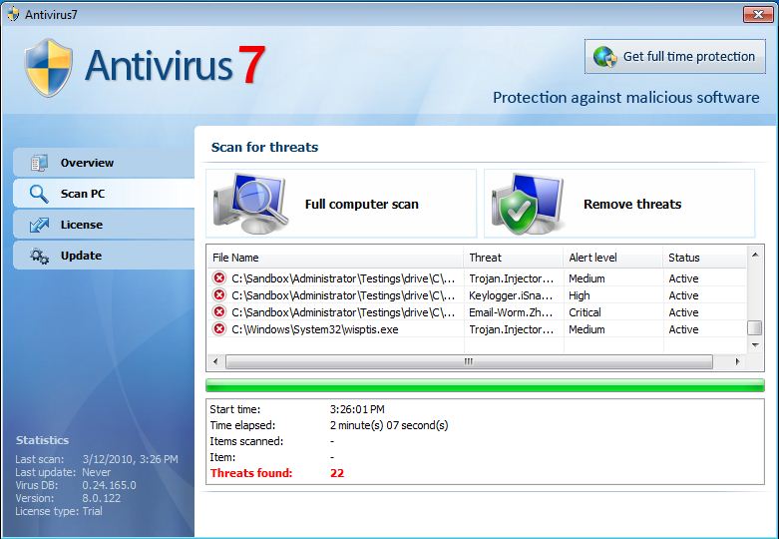Screen dimensions: 779x539
Task: Sort by the Threat column header
Action: [514, 258]
